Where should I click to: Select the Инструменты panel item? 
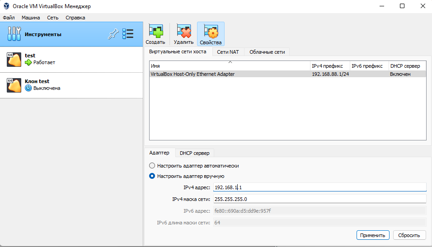click(71, 34)
